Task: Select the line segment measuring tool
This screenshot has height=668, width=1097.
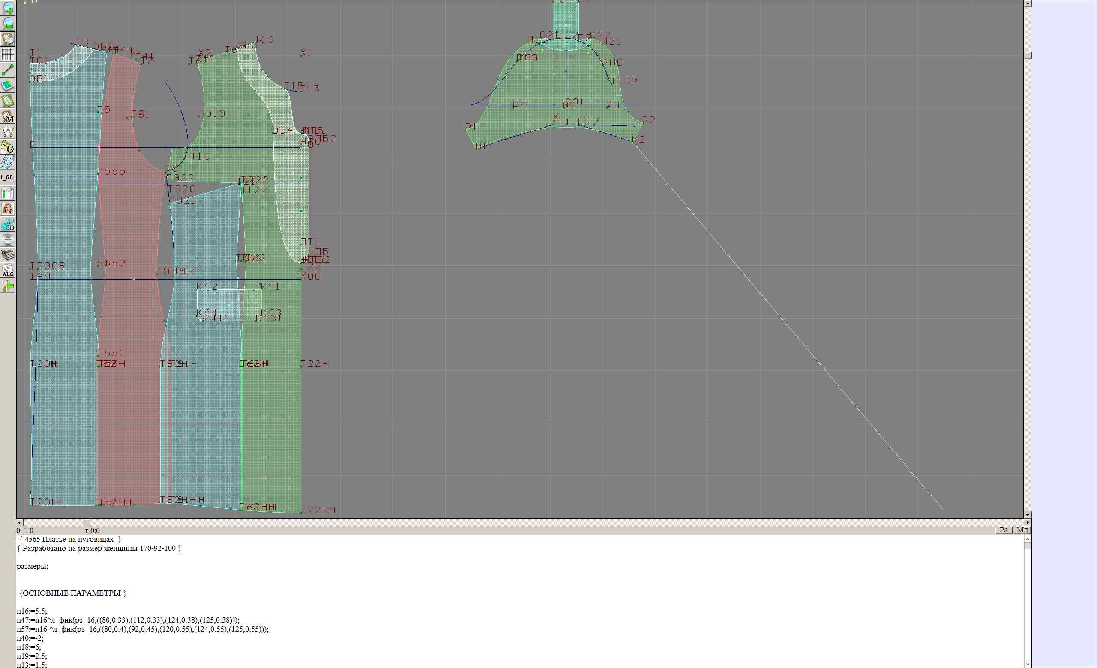Action: 8,70
